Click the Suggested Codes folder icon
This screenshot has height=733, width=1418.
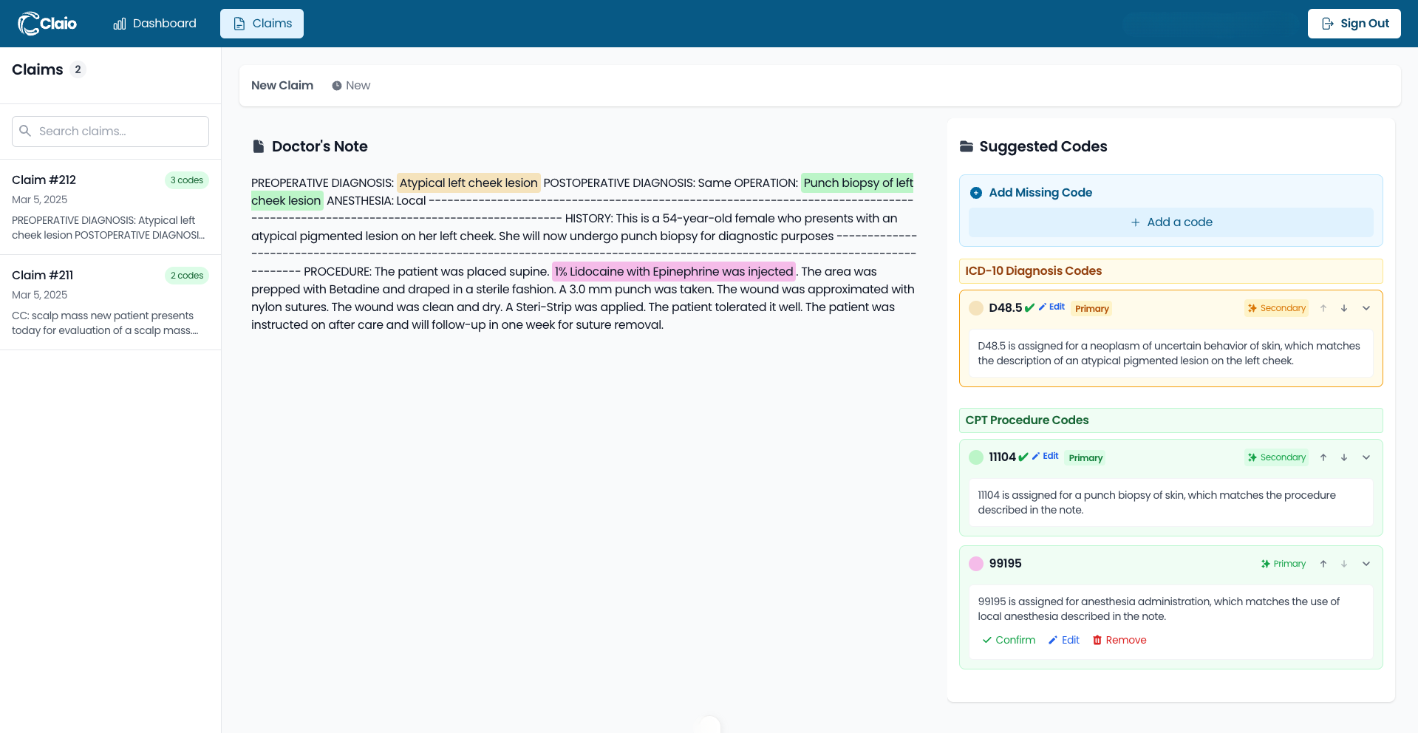click(967, 146)
